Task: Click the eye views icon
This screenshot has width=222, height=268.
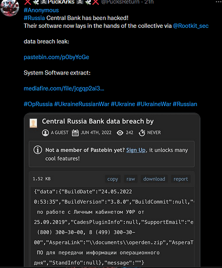Action: coord(120,133)
